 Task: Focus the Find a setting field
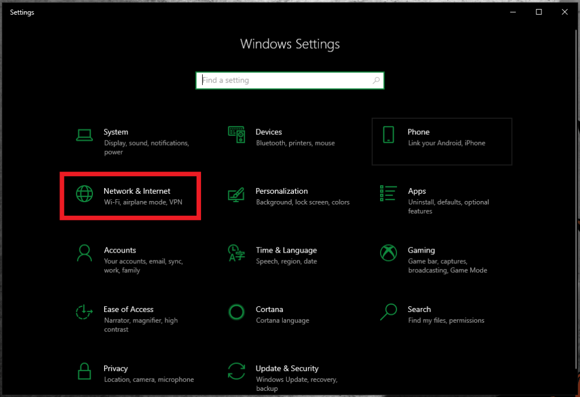(289, 80)
